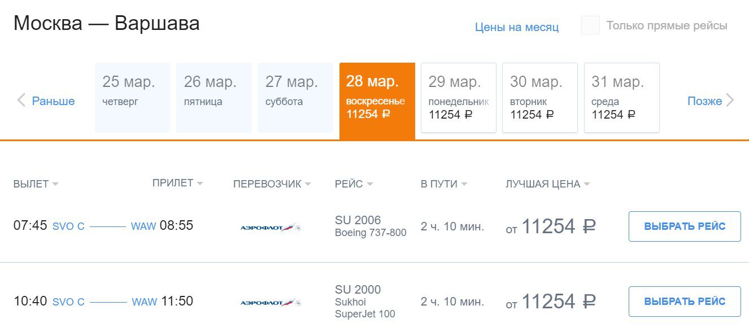Click the right arrow next to Позже
The image size is (749, 336).
[x=730, y=101]
